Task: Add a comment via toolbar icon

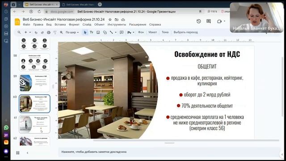Action: [x=122, y=32]
